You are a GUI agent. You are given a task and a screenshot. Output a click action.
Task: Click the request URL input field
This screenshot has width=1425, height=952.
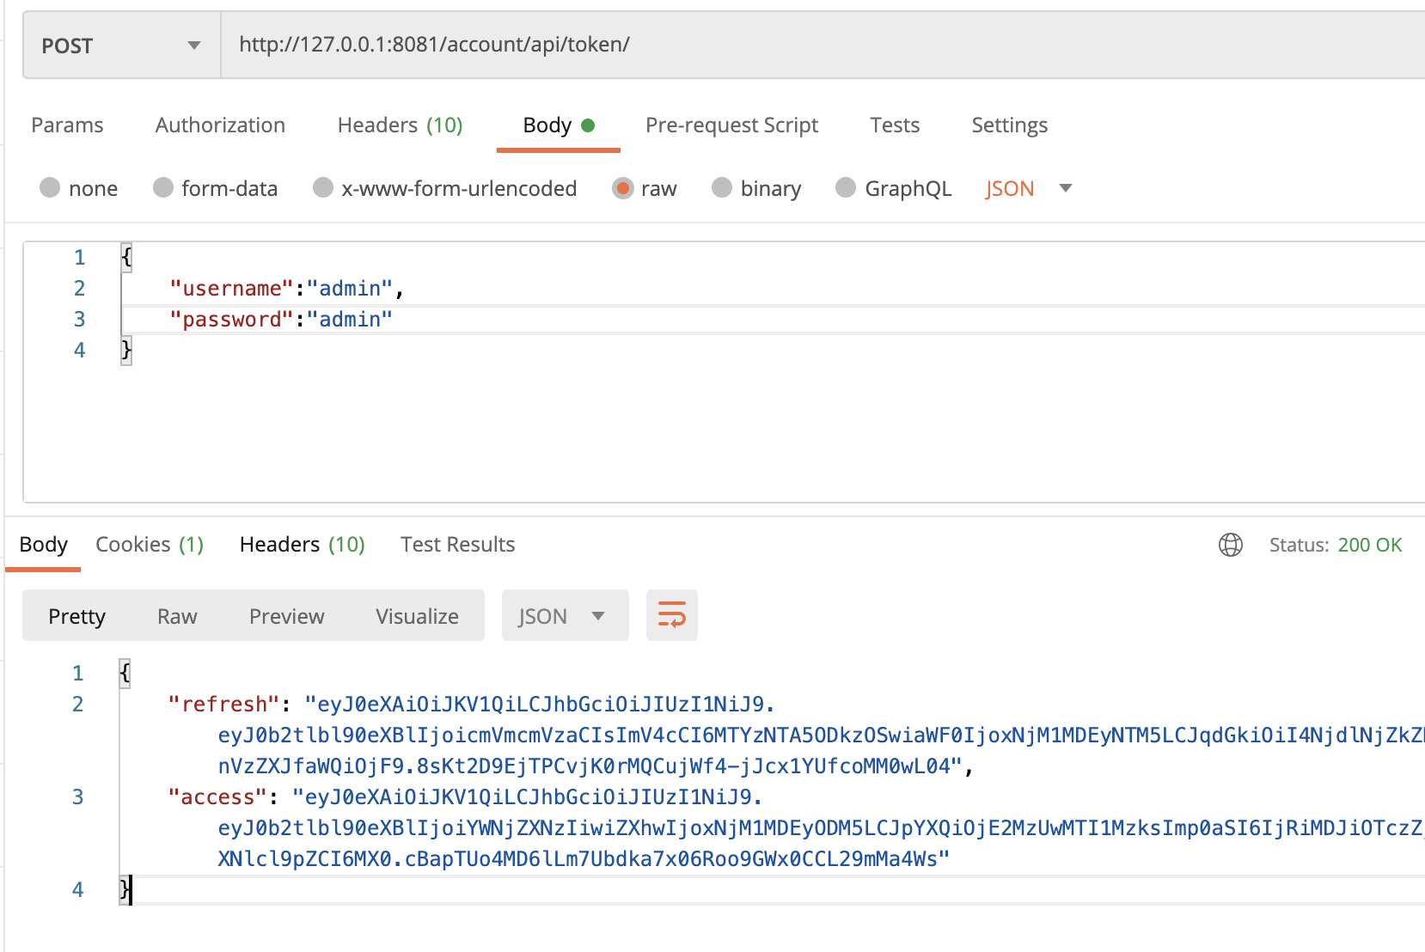(823, 45)
